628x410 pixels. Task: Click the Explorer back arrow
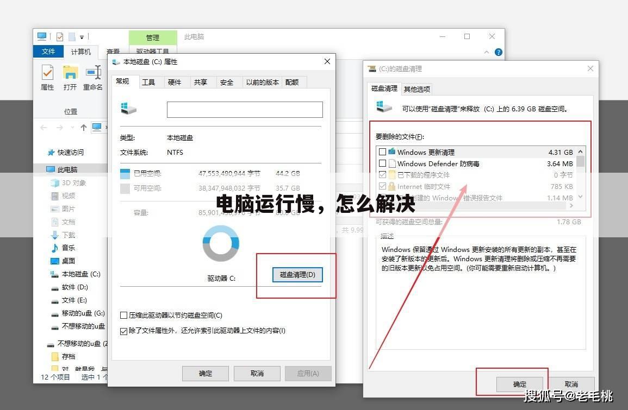(43, 128)
